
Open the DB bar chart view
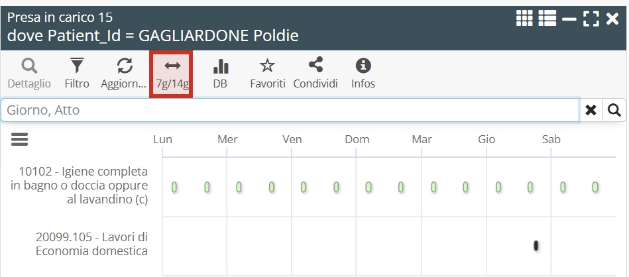220,67
